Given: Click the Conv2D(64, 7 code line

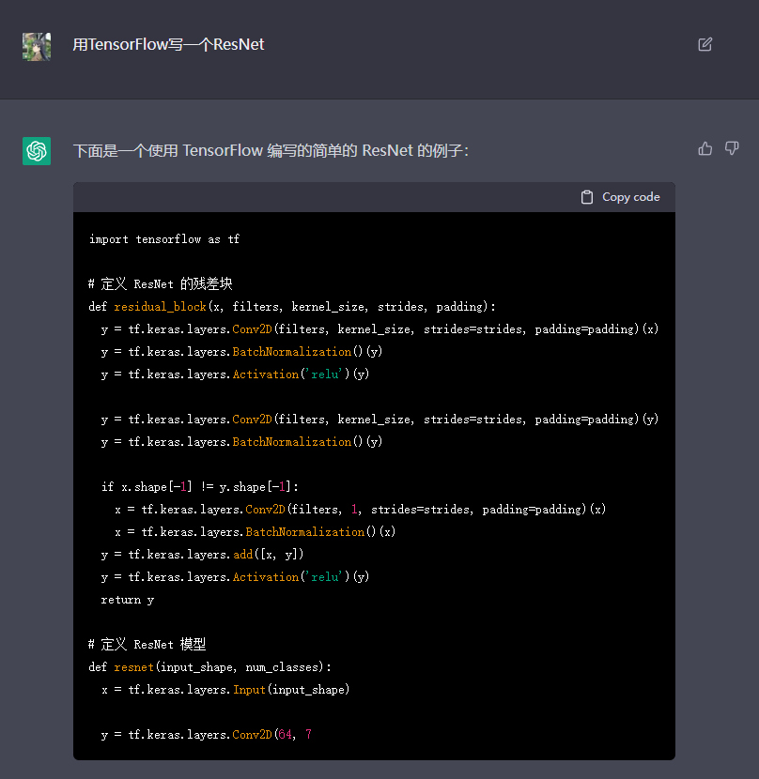Looking at the screenshot, I should (207, 735).
